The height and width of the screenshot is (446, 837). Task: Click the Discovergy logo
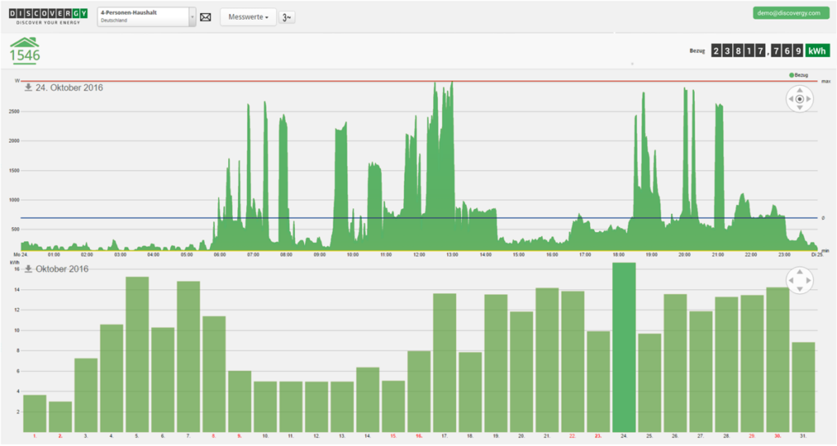click(46, 16)
